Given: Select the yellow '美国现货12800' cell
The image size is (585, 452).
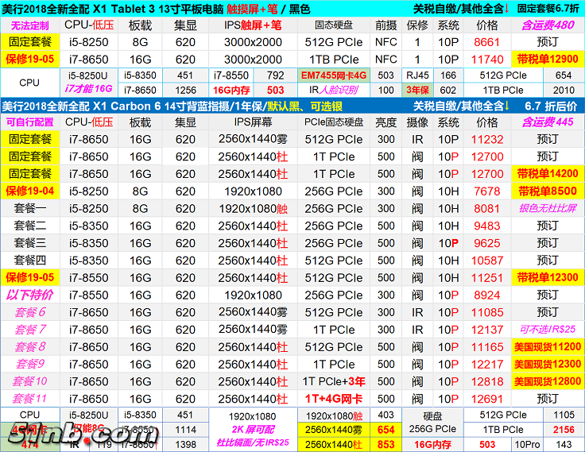Looking at the screenshot, I should click(548, 381).
